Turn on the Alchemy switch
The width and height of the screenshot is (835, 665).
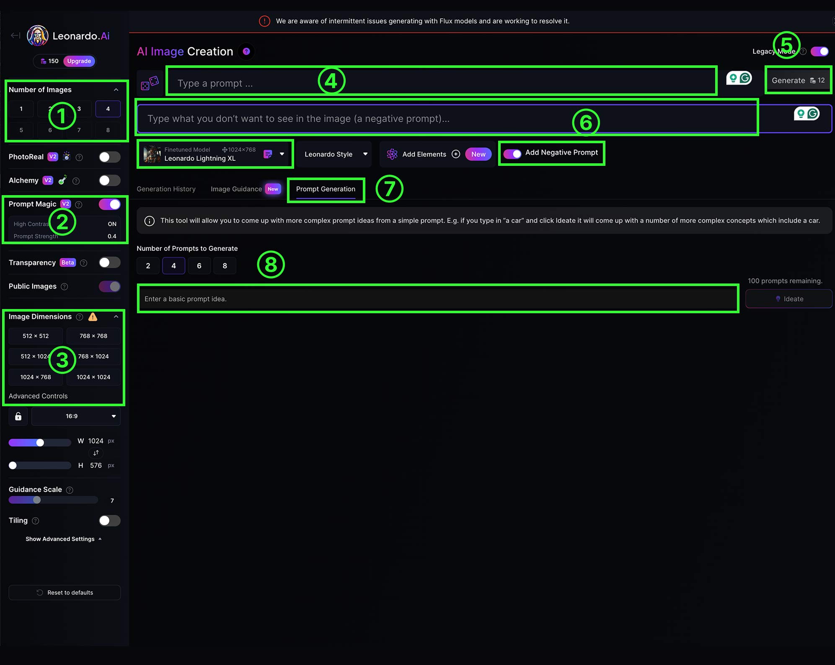tap(109, 180)
